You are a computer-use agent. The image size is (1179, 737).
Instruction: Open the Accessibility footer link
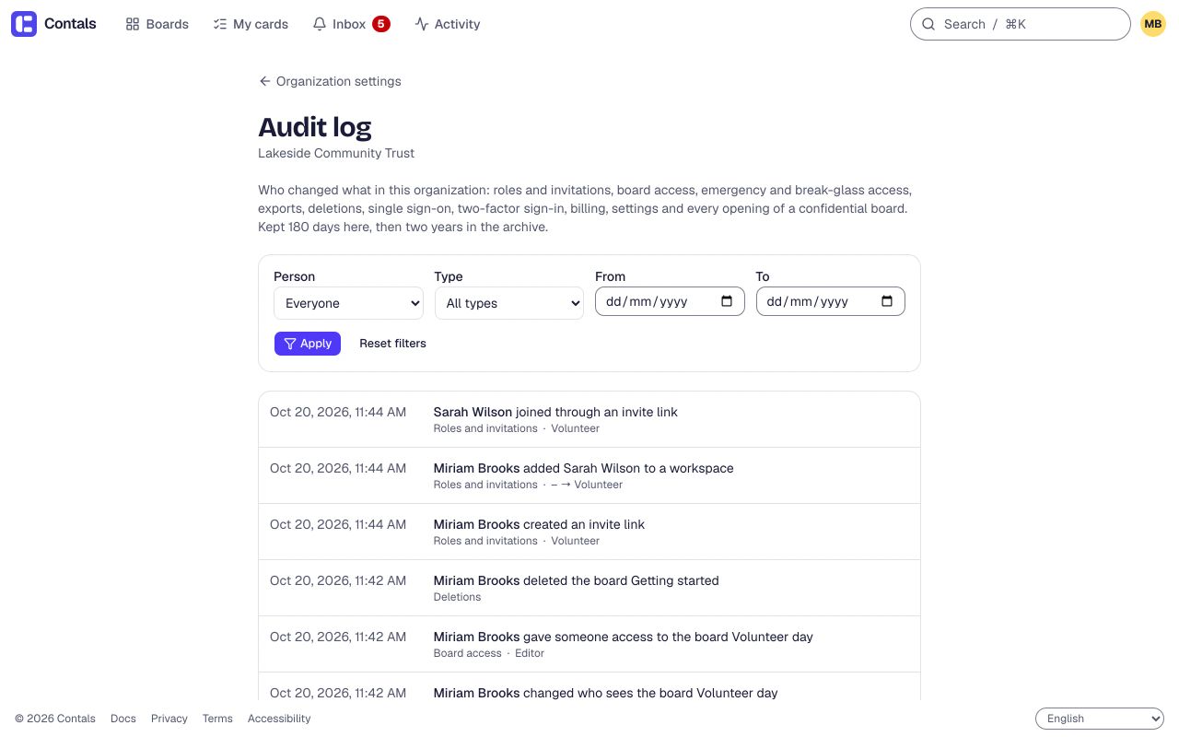pyautogui.click(x=279, y=719)
